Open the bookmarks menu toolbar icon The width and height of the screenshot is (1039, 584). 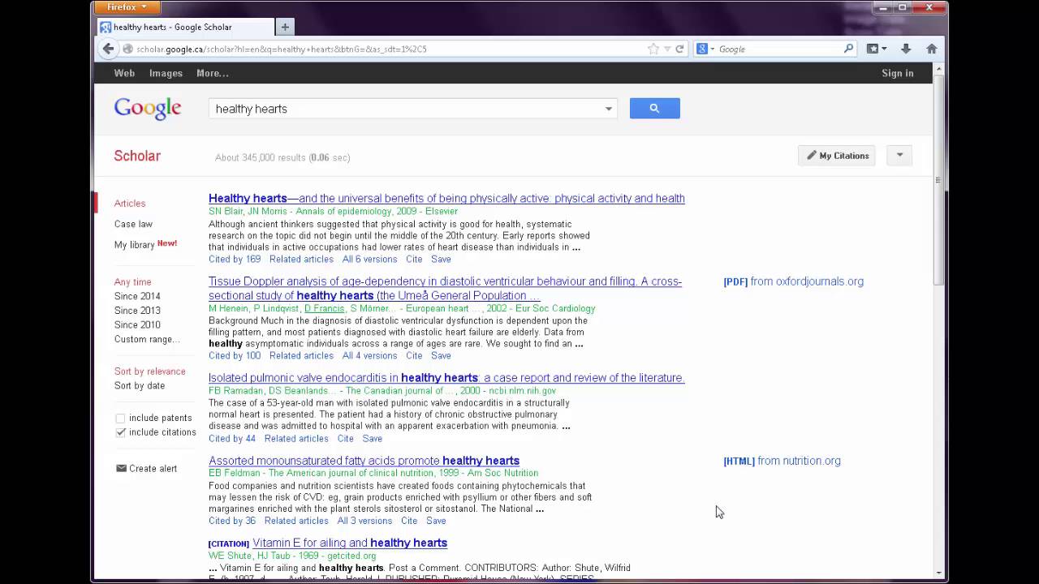pos(877,49)
